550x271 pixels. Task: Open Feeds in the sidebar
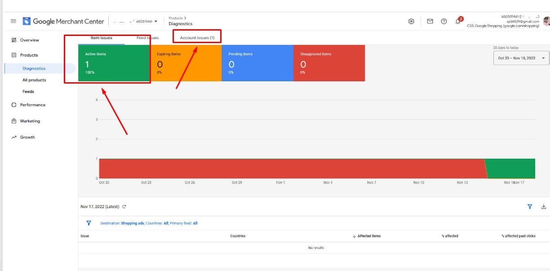(x=28, y=91)
